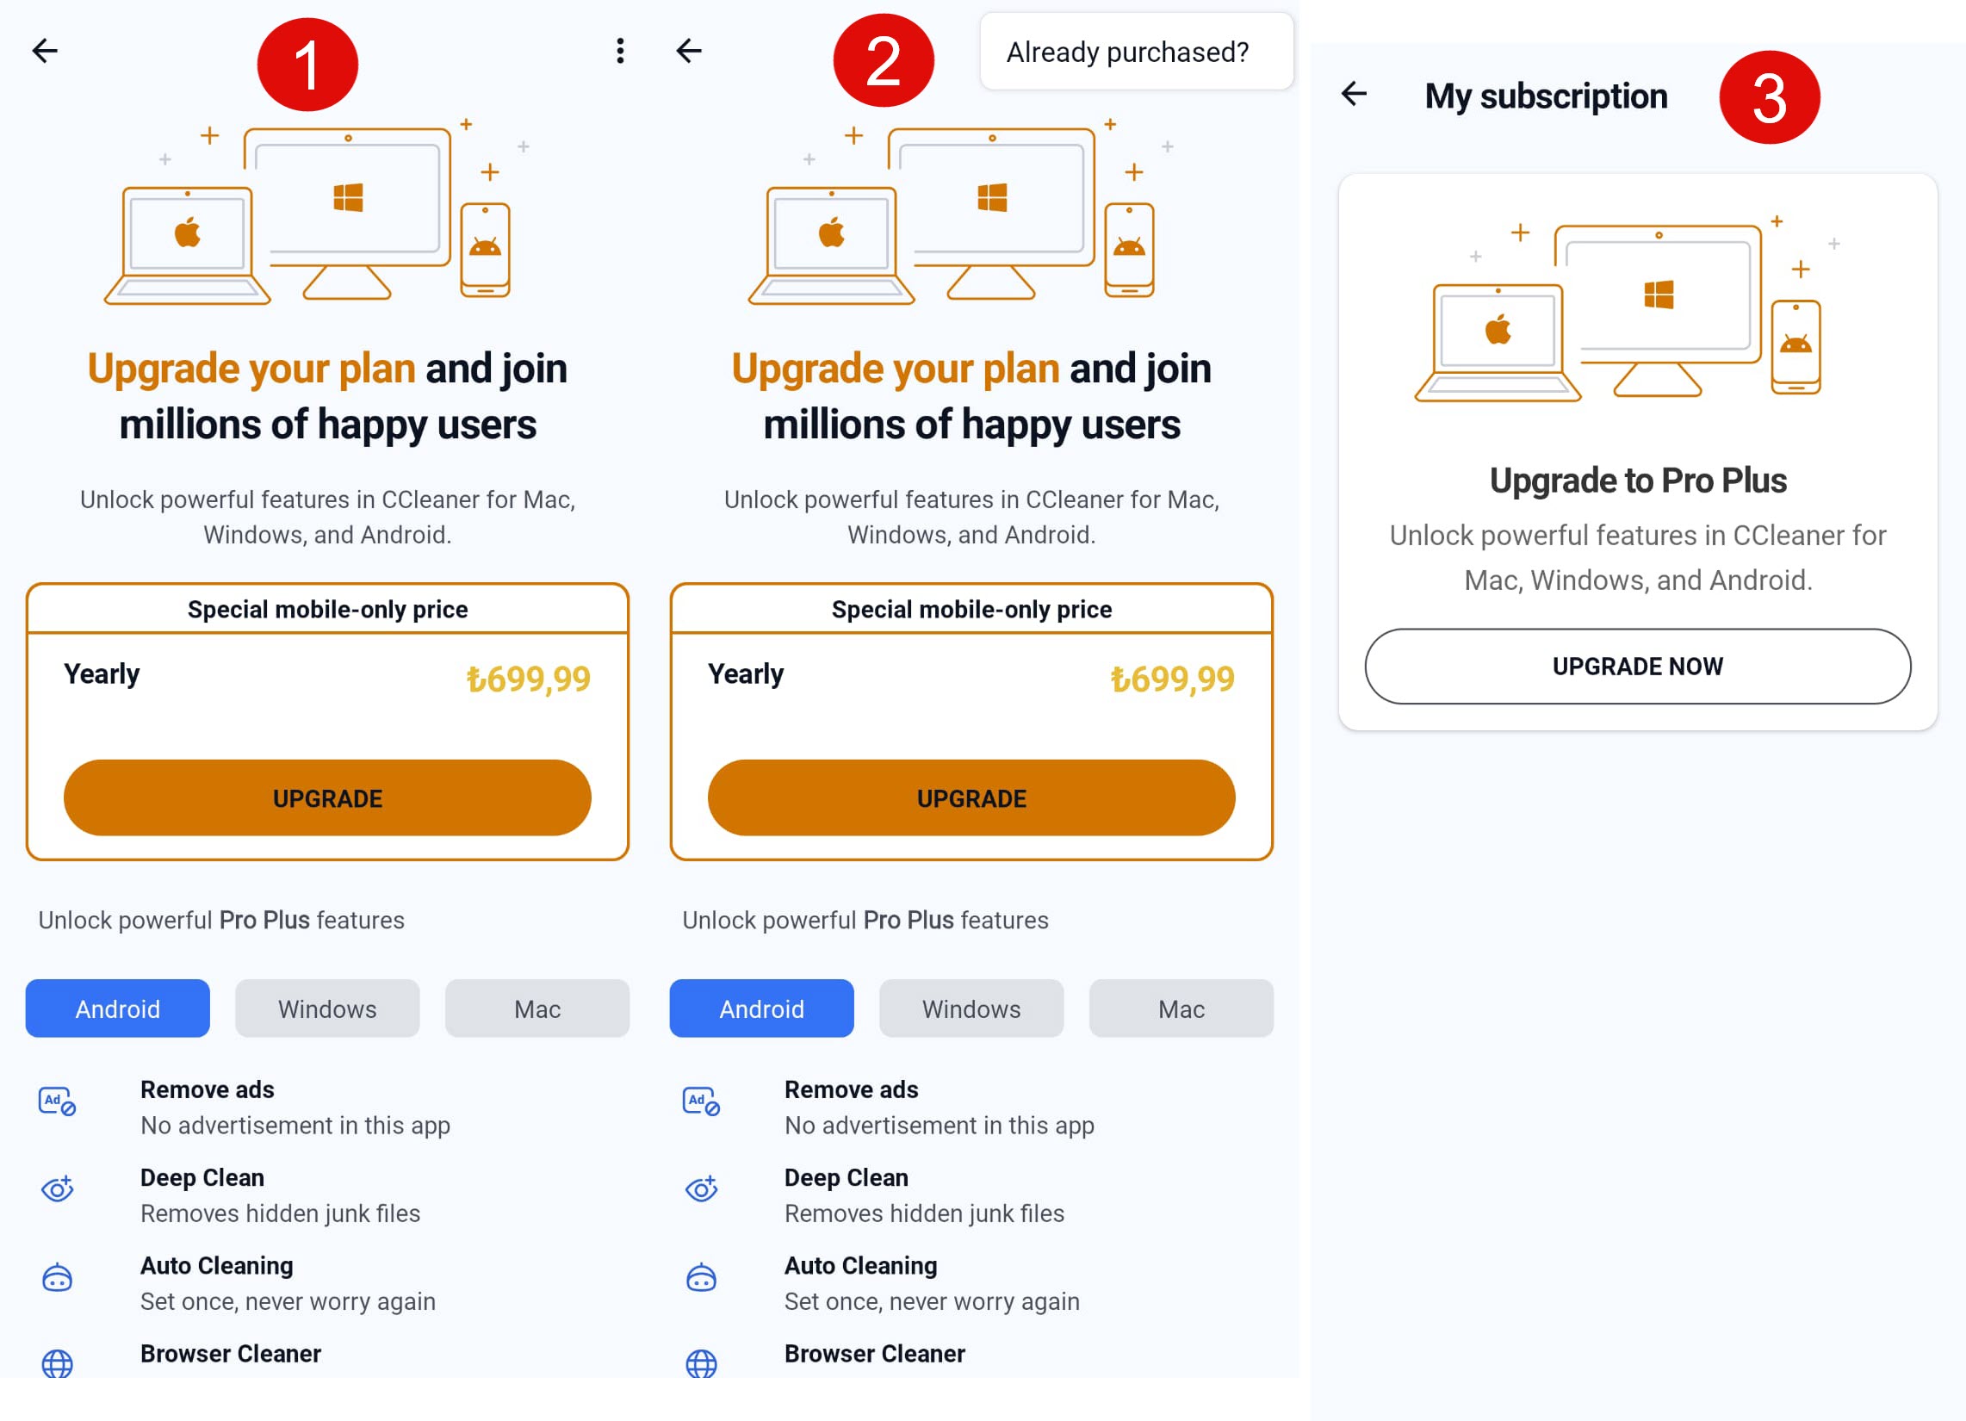Viewport: 1966px width, 1421px height.
Task: Tap Auto Cleaning robot icon in first screen
Action: pyautogui.click(x=57, y=1278)
